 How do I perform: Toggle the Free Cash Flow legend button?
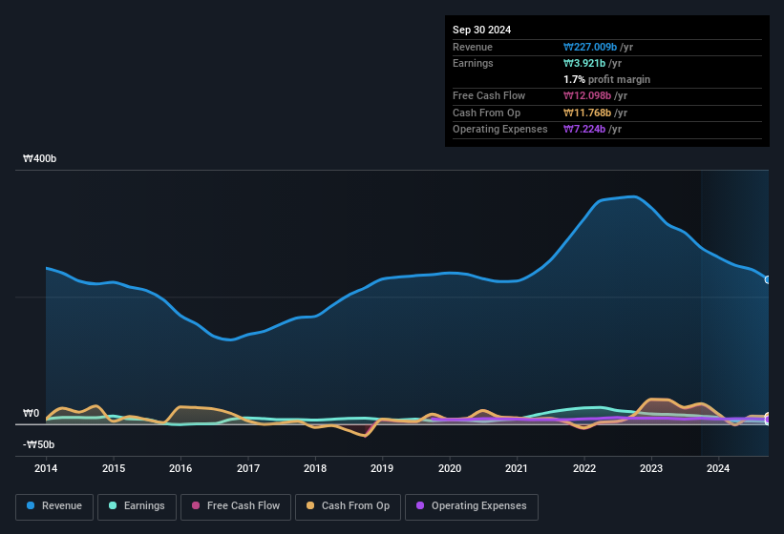point(236,506)
